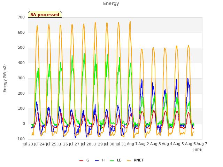Click the Jul 27 x-axis date
This screenshot has width=223, height=167.
(74, 144)
